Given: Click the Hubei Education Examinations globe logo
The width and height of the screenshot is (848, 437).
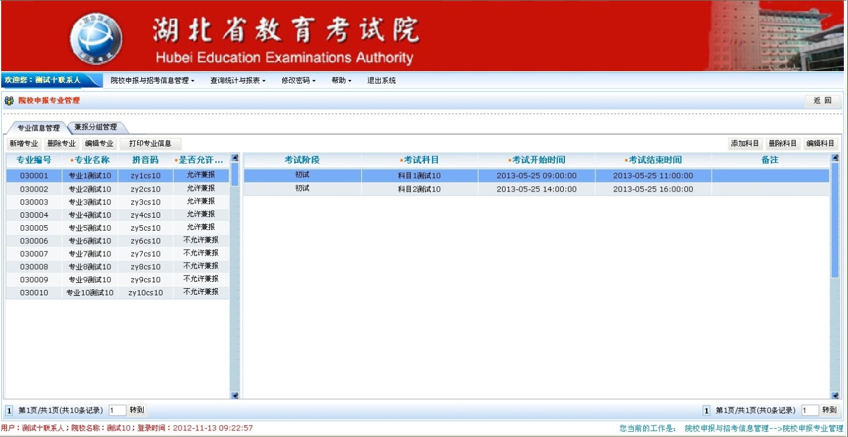Looking at the screenshot, I should click(x=96, y=38).
